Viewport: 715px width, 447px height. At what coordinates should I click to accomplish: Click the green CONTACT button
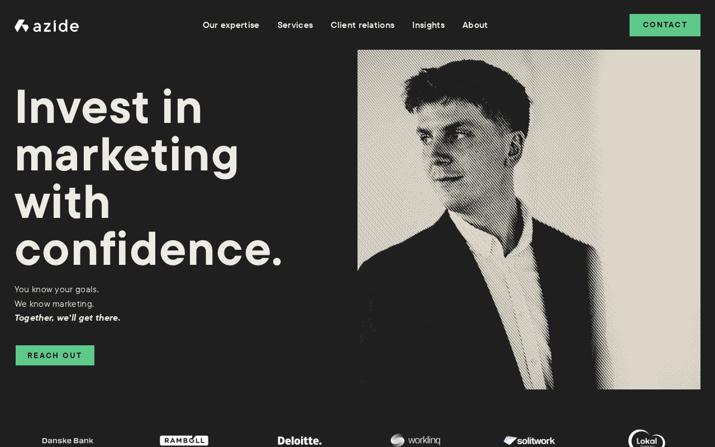click(665, 25)
